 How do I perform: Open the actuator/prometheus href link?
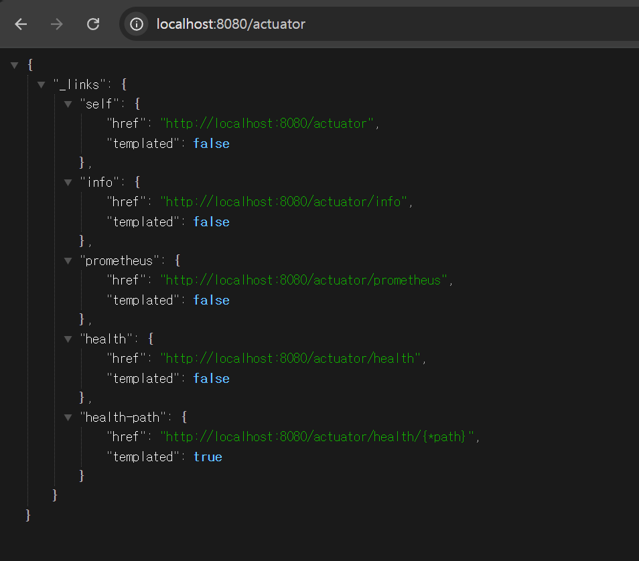(x=303, y=280)
